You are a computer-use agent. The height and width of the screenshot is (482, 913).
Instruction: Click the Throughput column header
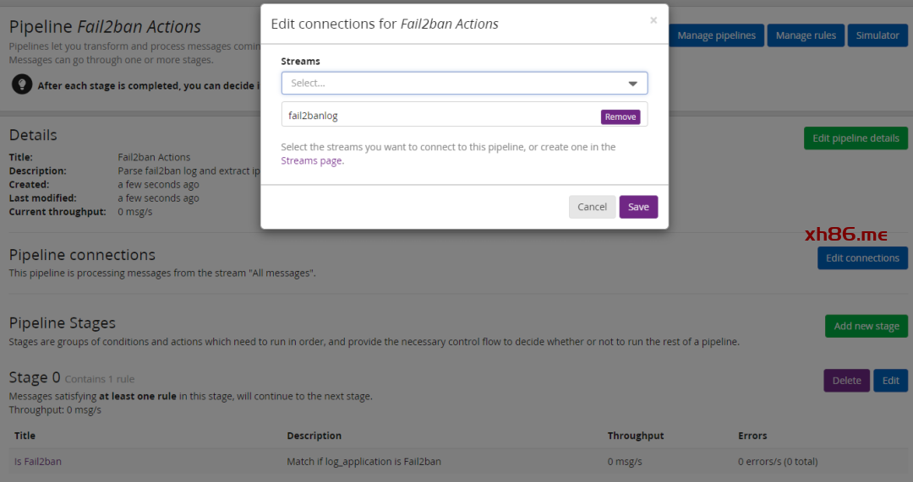(635, 436)
